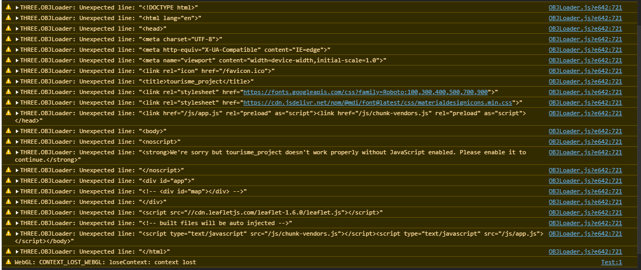Open OBJLoader.js source link on meta viewport row

585,60
